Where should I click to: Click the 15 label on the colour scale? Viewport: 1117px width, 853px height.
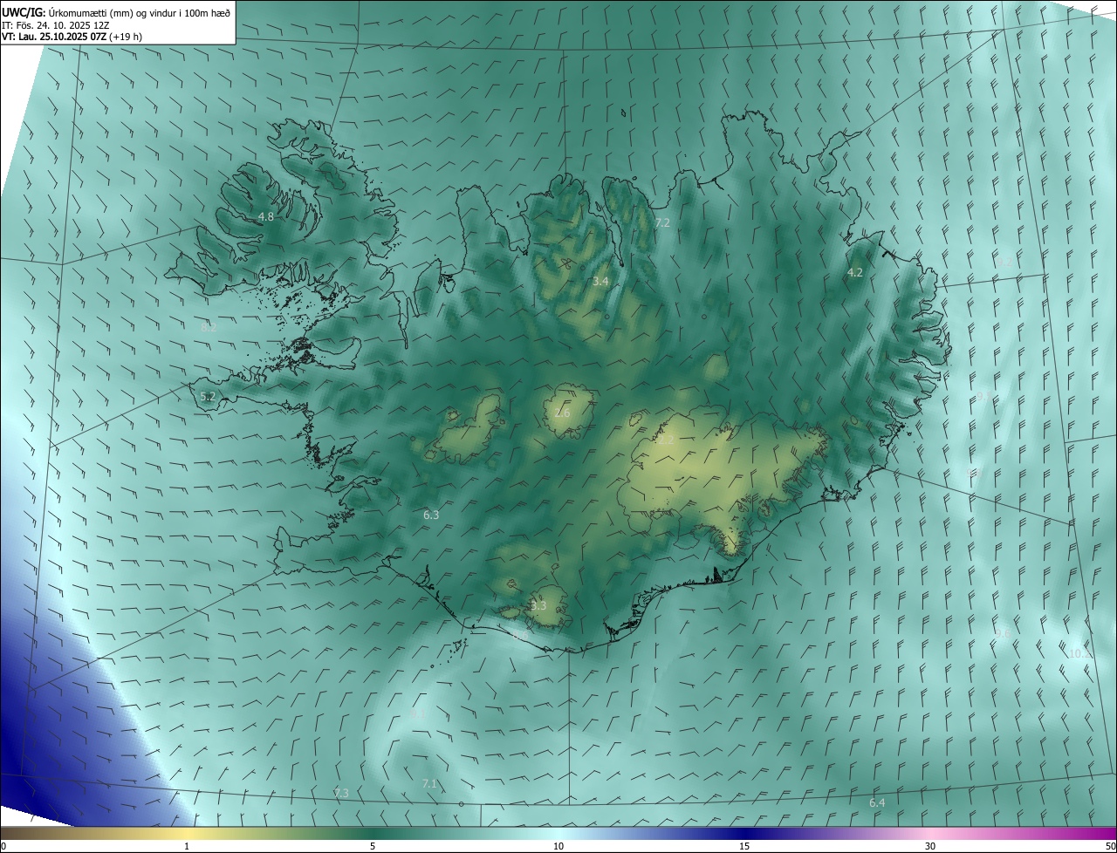pos(744,847)
